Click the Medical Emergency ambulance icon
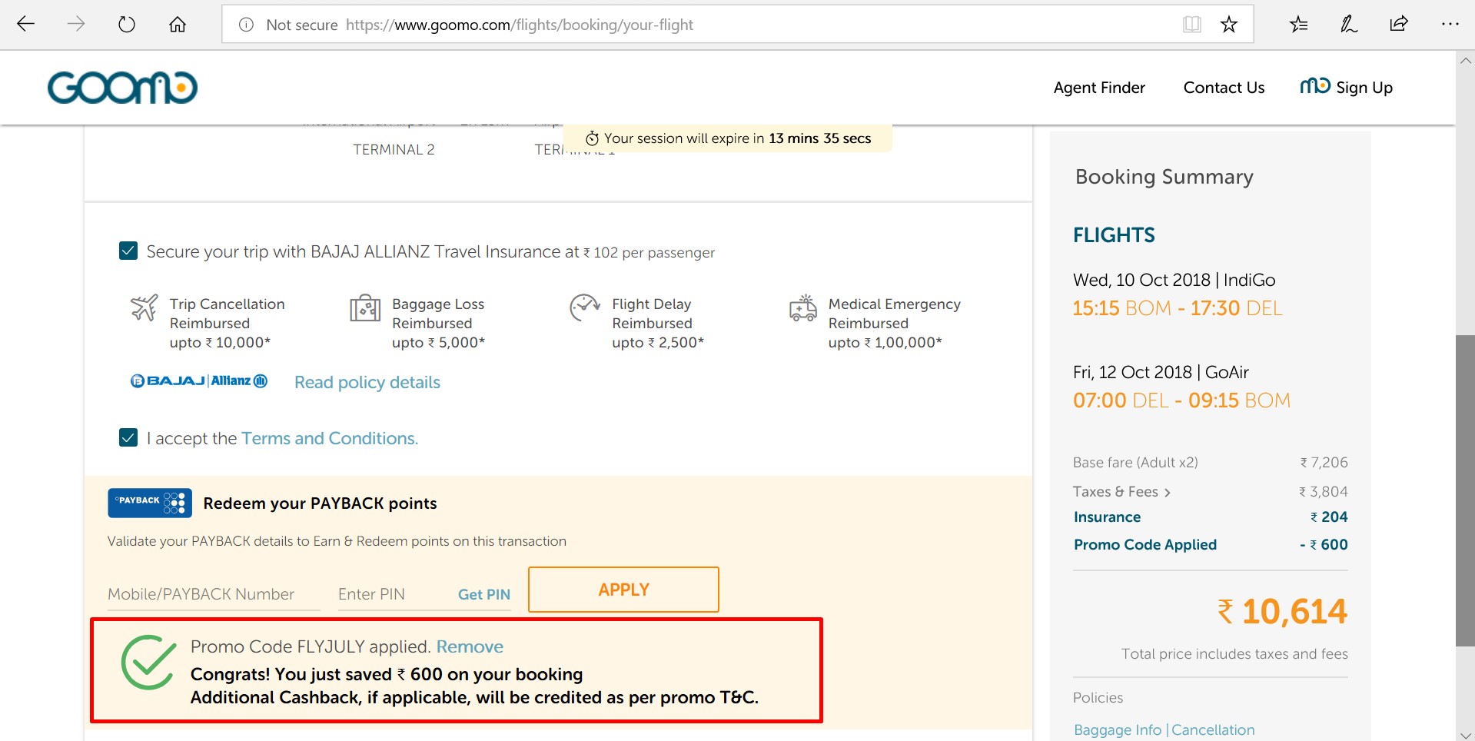Viewport: 1475px width, 741px height. click(x=803, y=307)
